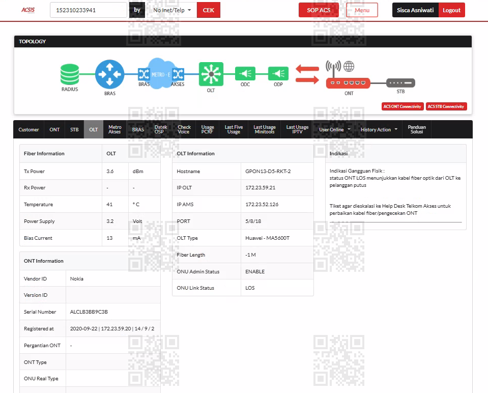Click the search number input field
This screenshot has width=488, height=393.
(x=89, y=10)
